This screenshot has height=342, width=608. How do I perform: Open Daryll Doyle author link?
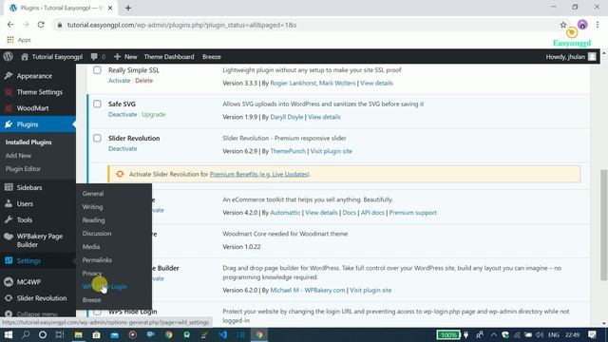coord(287,117)
